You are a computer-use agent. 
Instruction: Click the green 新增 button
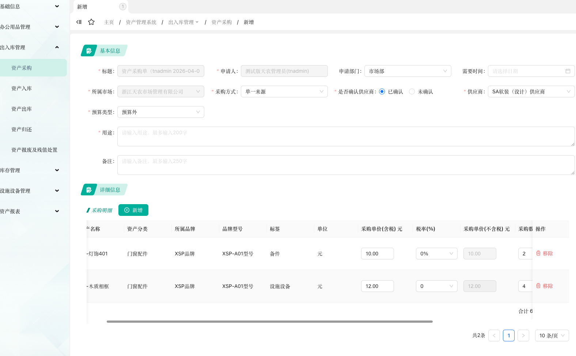coord(133,210)
